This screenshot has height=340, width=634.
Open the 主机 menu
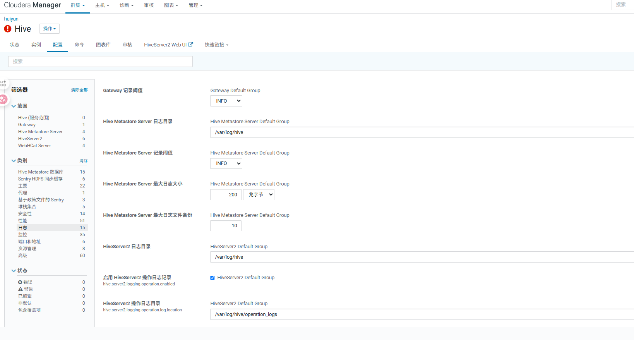tap(102, 5)
